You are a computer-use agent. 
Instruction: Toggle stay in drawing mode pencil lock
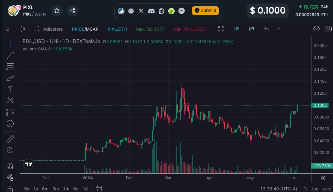(x=10, y=177)
